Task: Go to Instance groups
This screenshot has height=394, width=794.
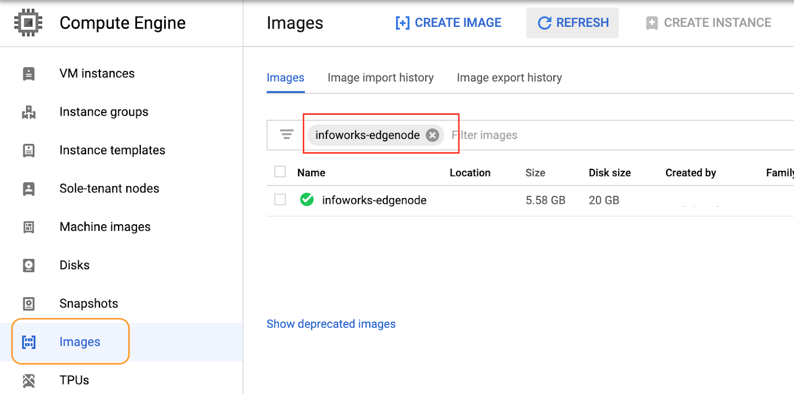Action: (104, 112)
